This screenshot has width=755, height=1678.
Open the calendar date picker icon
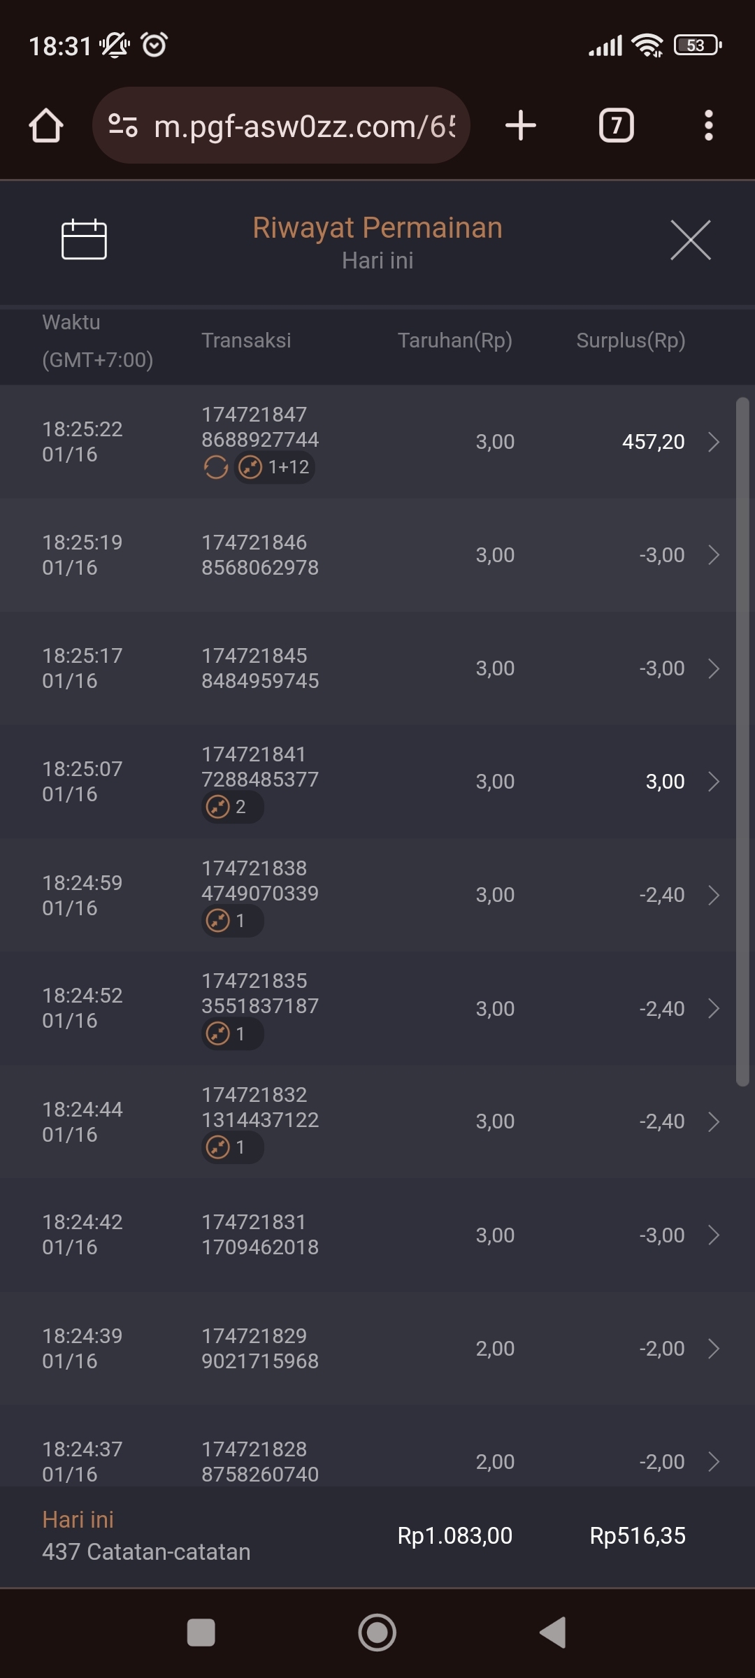84,239
